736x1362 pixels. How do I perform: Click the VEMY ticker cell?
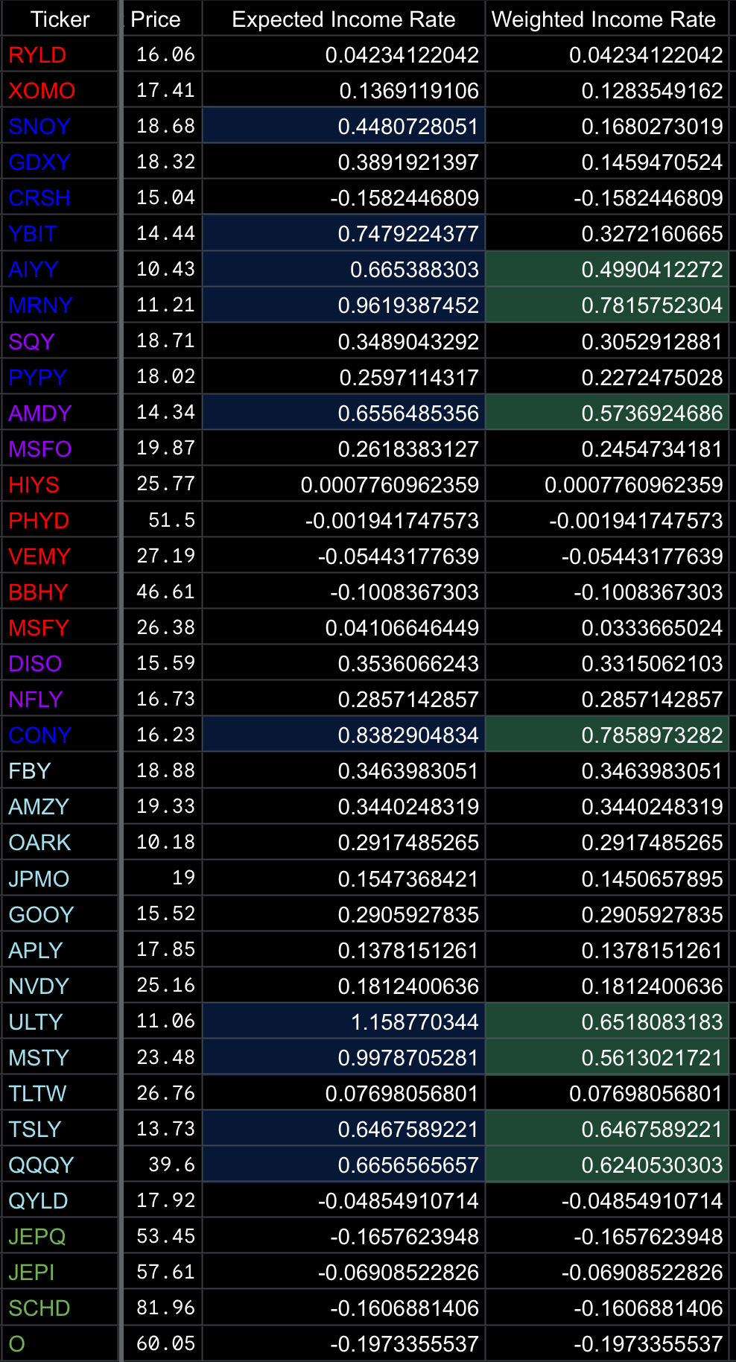[x=60, y=556]
